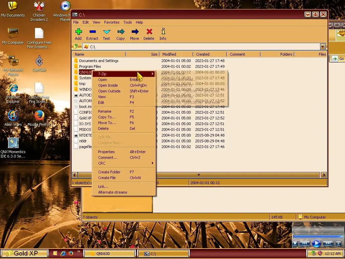Launch Alien Wars desktop icon
This screenshot has width=345, height=259.
[x=13, y=118]
